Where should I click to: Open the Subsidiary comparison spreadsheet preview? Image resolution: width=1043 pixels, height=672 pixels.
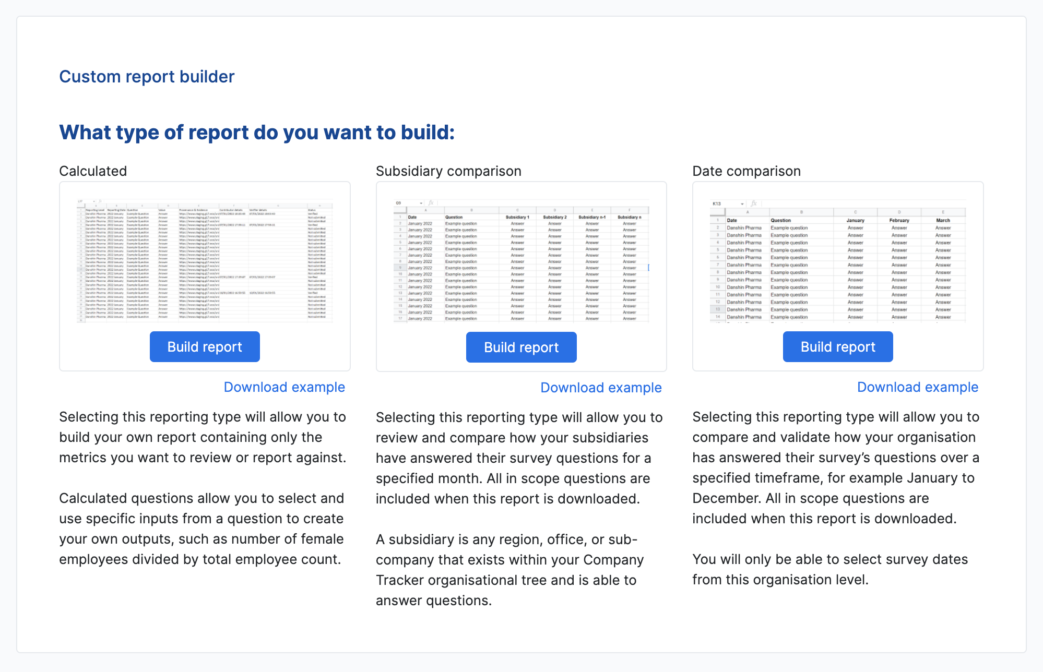tap(521, 260)
